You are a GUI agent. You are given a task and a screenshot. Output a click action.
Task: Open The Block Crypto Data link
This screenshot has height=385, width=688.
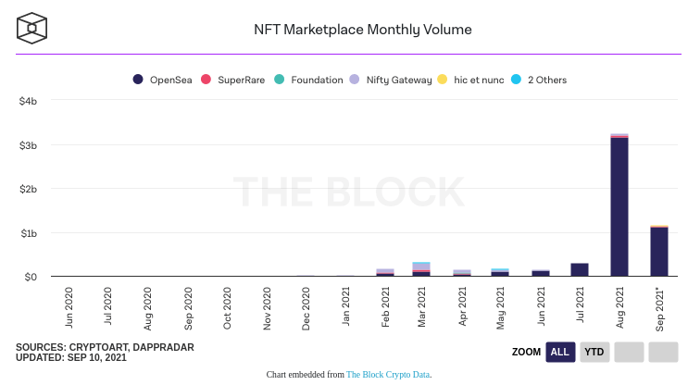click(x=388, y=375)
